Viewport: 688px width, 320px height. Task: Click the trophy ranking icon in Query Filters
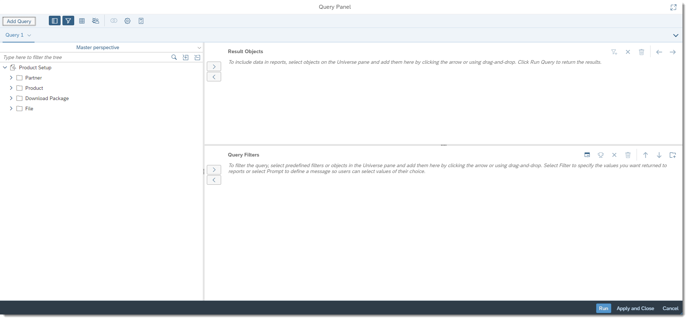tap(601, 155)
